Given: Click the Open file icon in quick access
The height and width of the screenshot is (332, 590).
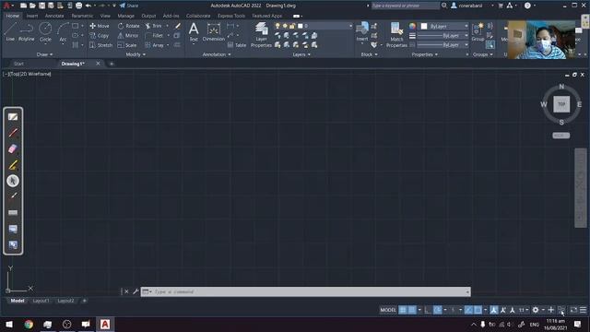Looking at the screenshot, I should click(x=32, y=6).
